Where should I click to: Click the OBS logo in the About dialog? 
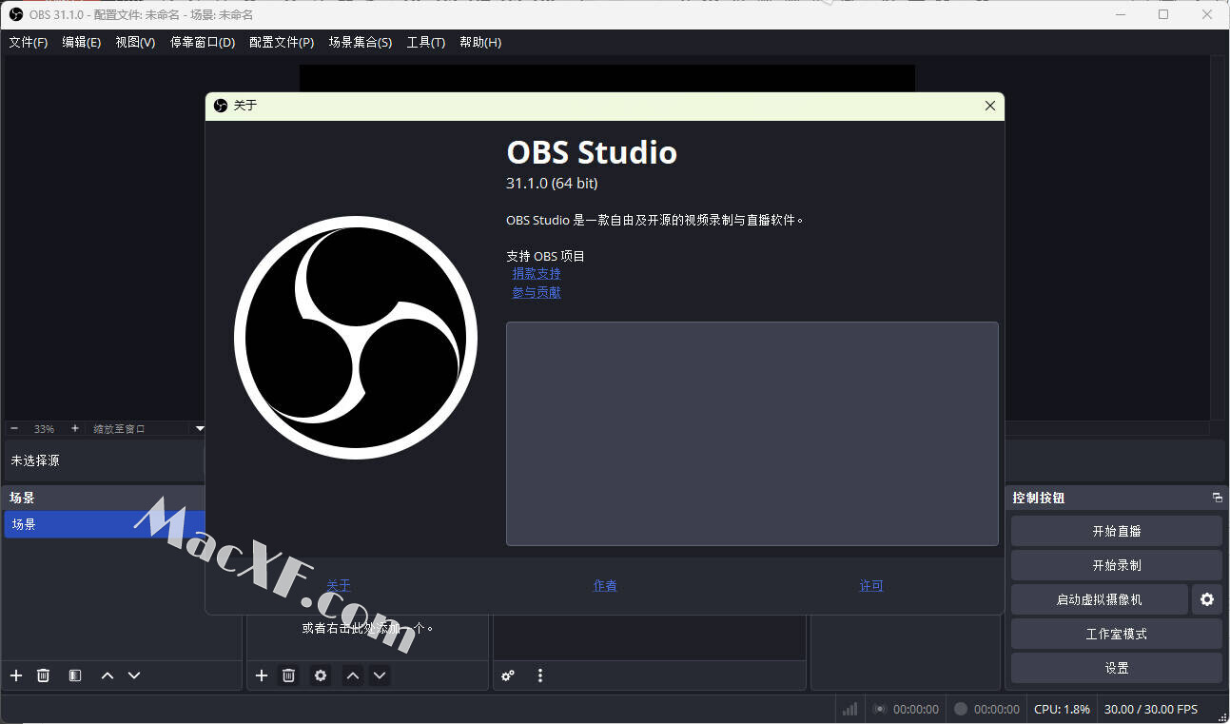[356, 338]
